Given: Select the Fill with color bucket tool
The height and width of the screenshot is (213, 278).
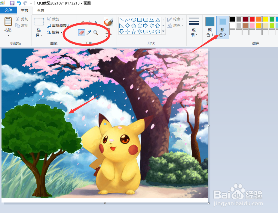Looking at the screenshot, I should coord(88,21).
